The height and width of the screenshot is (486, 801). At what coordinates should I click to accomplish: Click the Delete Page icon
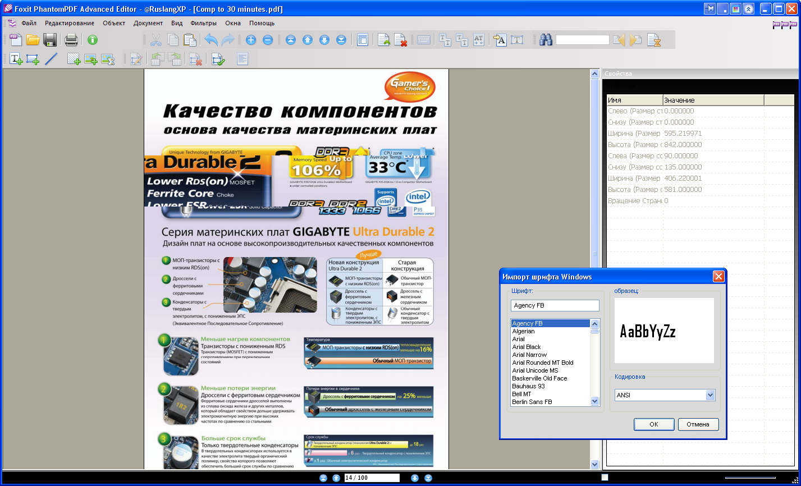coord(400,40)
